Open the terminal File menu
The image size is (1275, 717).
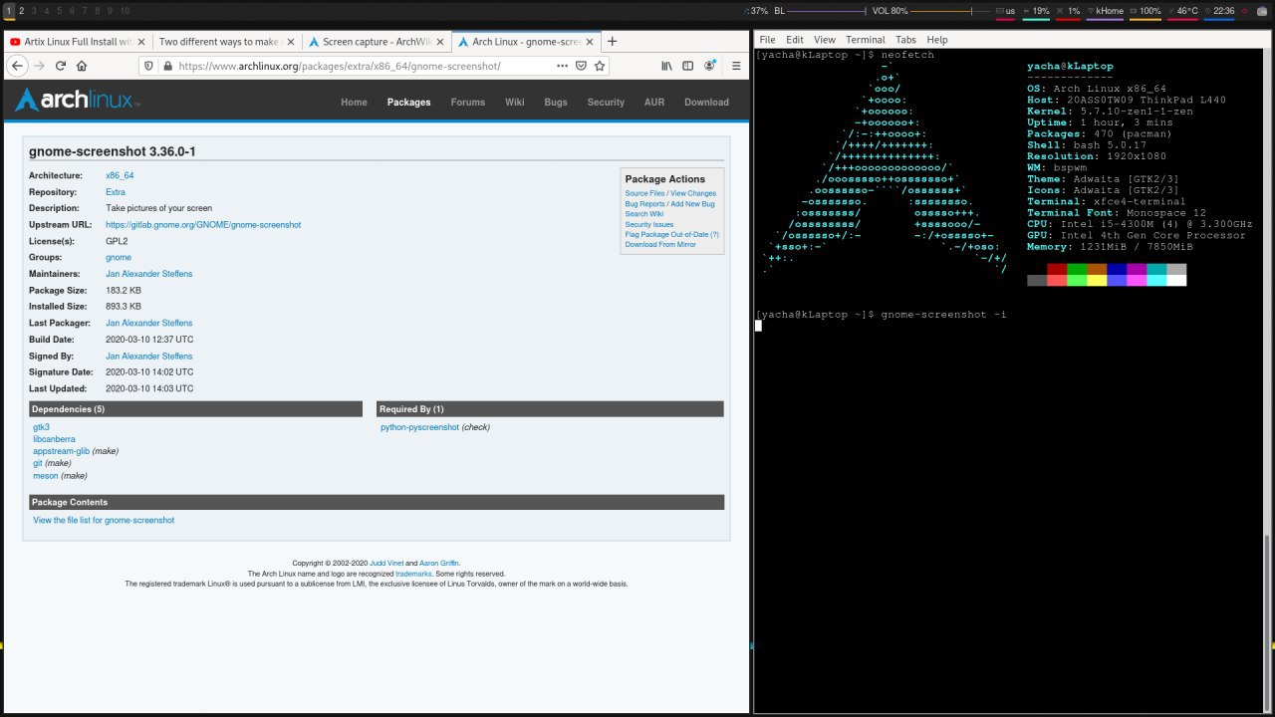[767, 40]
